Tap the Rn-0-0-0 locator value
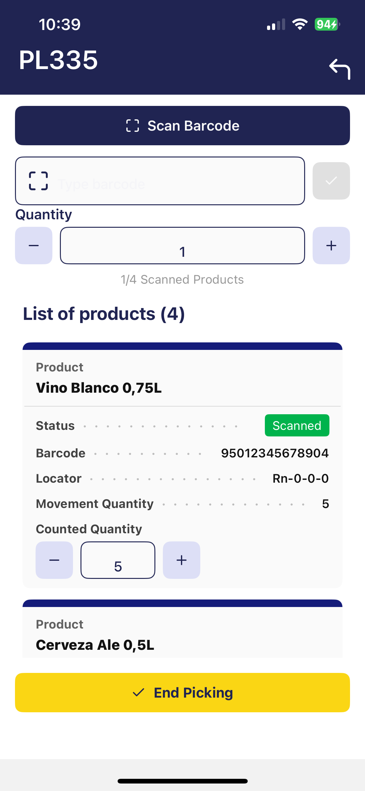 pyautogui.click(x=300, y=479)
